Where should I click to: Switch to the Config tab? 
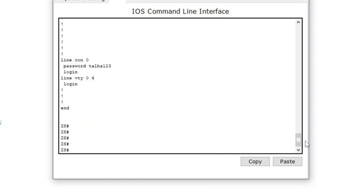(96, 1)
